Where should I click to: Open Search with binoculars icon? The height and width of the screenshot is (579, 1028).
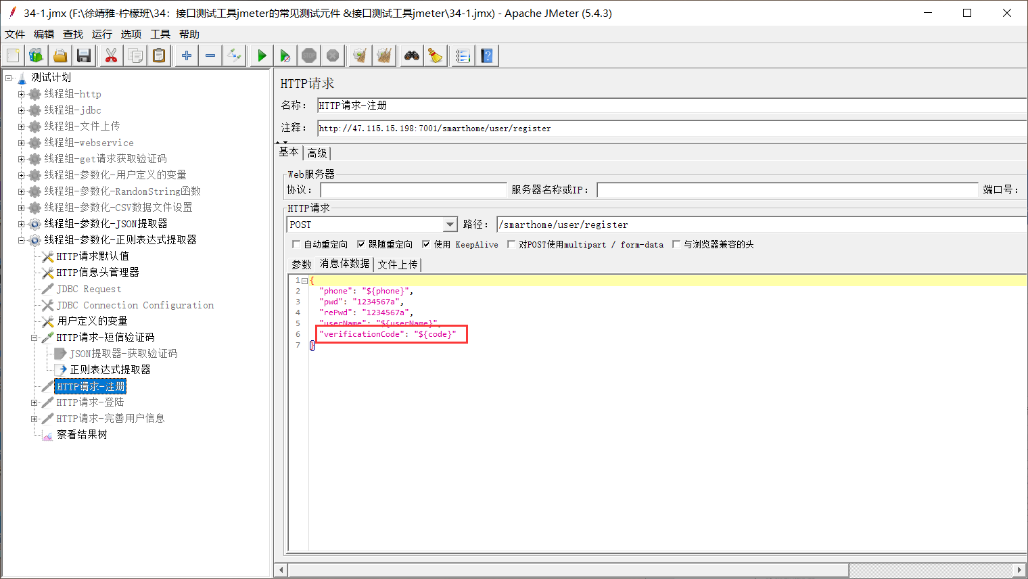click(x=412, y=55)
